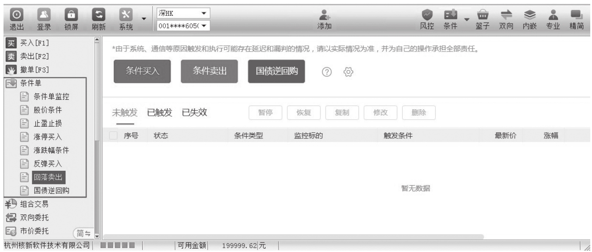This screenshot has height=252, width=592.
Task: Click the 条件类型 column header
Action: coord(249,136)
